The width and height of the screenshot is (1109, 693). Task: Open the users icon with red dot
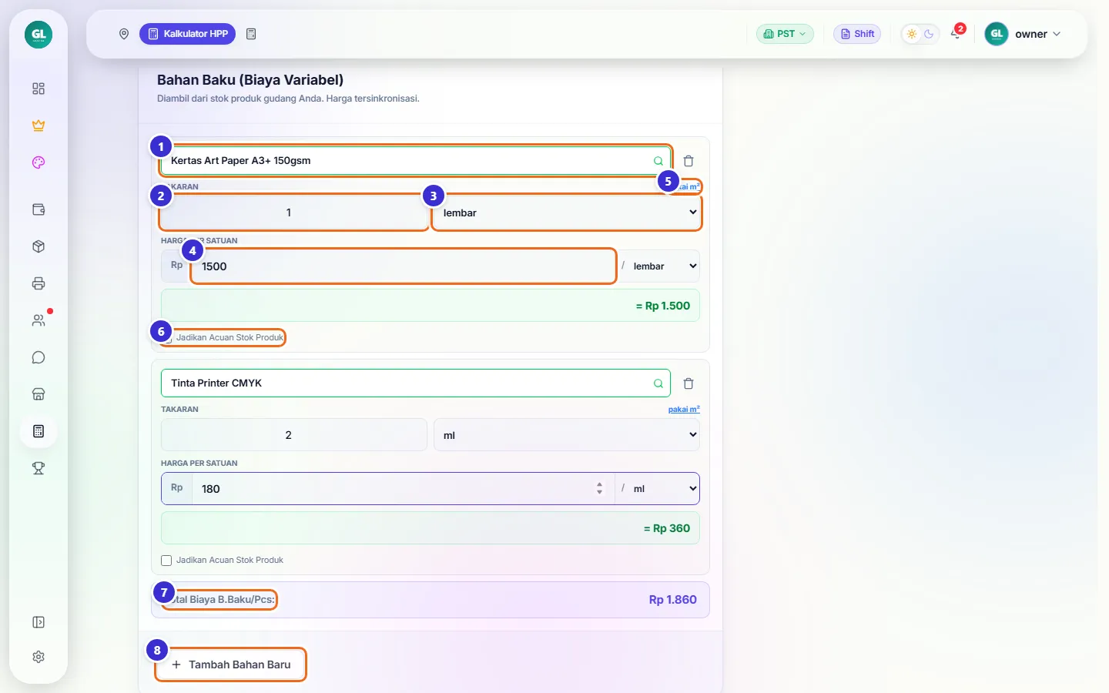(x=39, y=320)
